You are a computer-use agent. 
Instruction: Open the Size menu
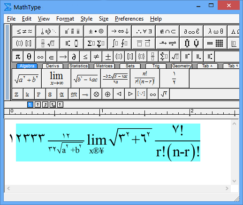[x=104, y=19]
